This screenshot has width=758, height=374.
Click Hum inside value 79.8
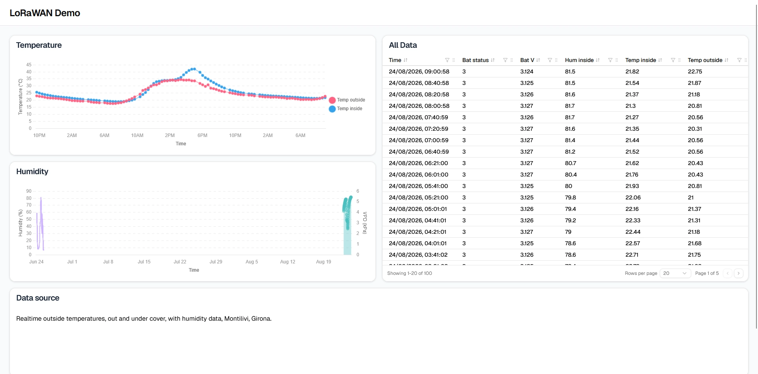click(x=570, y=197)
